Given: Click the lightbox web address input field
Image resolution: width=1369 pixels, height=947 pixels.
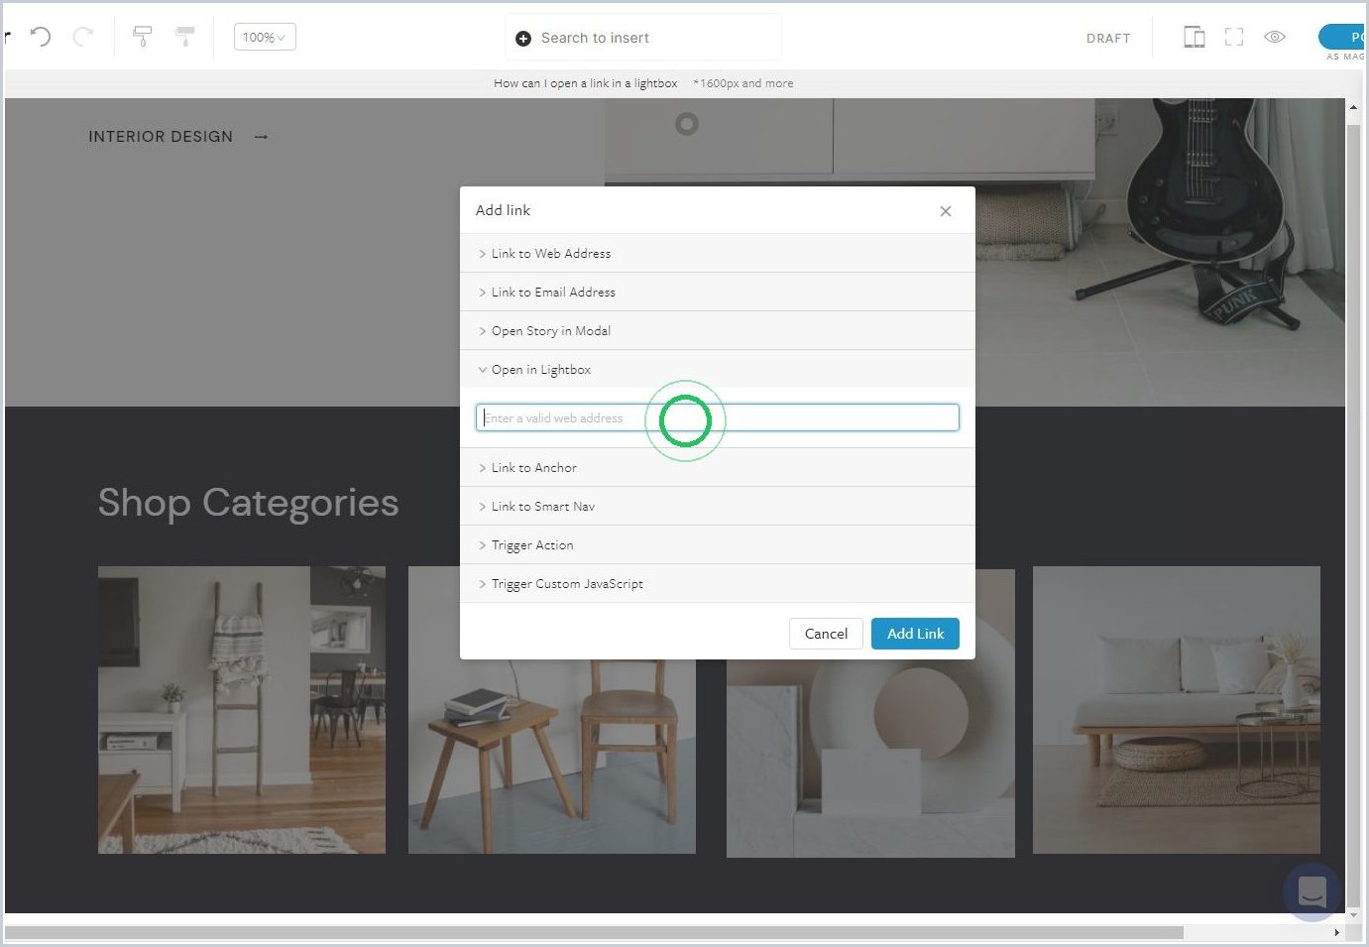Looking at the screenshot, I should click(x=718, y=417).
